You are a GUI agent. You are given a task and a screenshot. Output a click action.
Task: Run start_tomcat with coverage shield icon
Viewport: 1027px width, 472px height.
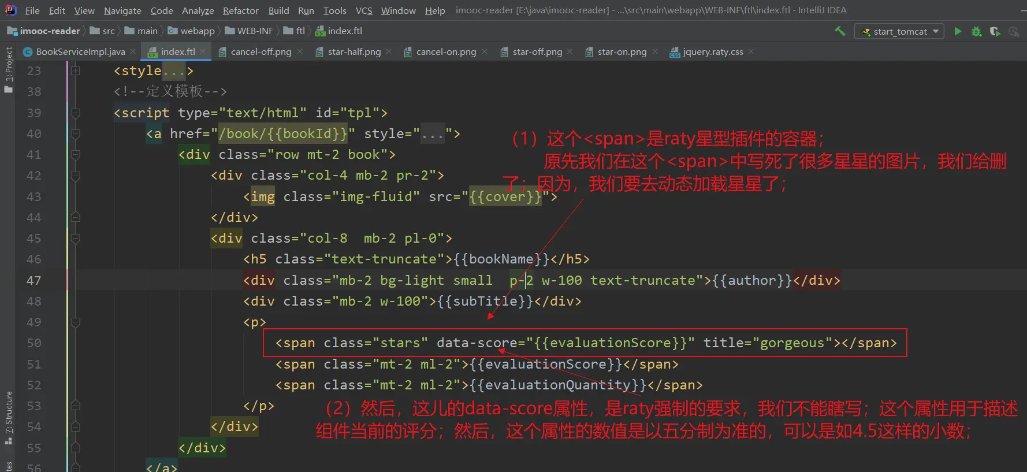click(995, 31)
